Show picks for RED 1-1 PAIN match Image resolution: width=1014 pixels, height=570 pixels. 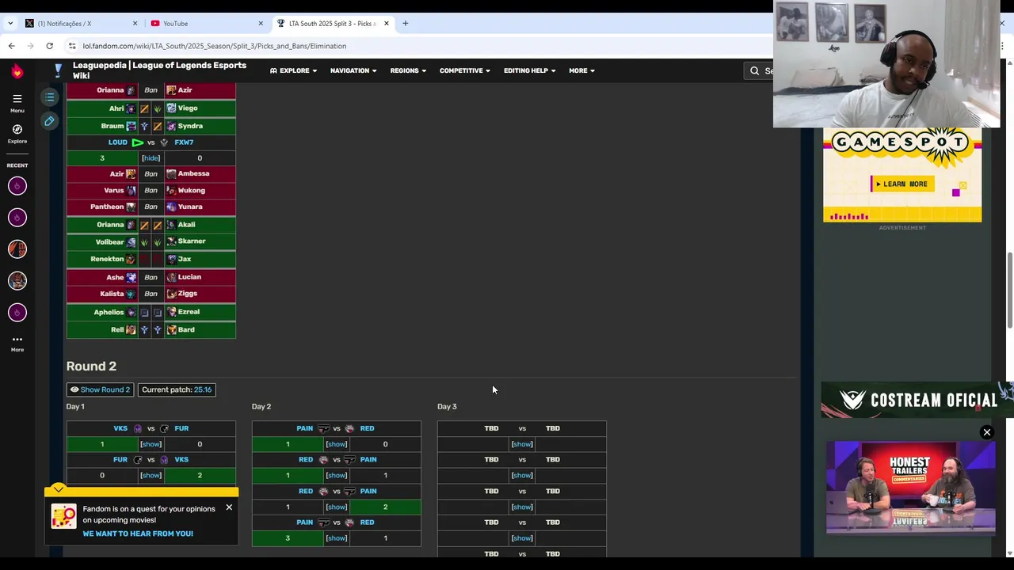click(336, 476)
